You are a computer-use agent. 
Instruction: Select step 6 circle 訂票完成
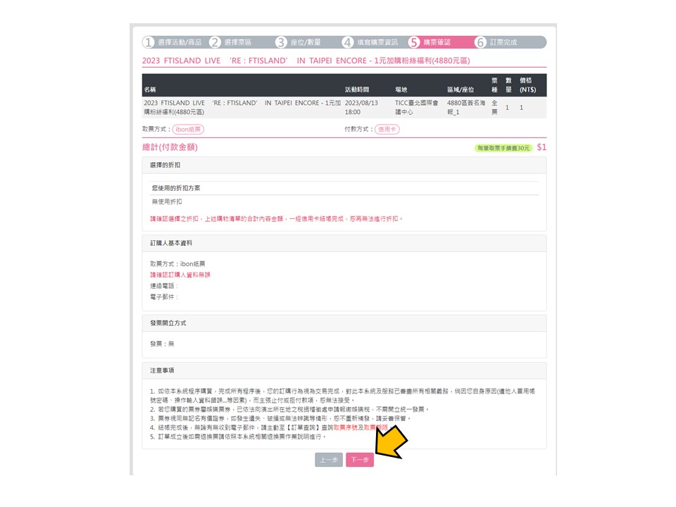click(480, 42)
